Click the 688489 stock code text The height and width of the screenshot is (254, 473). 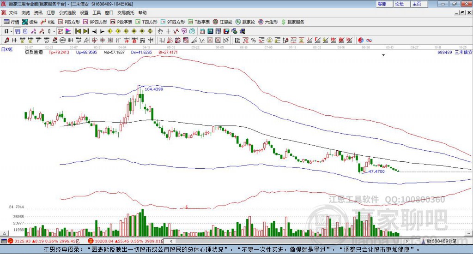(445, 52)
